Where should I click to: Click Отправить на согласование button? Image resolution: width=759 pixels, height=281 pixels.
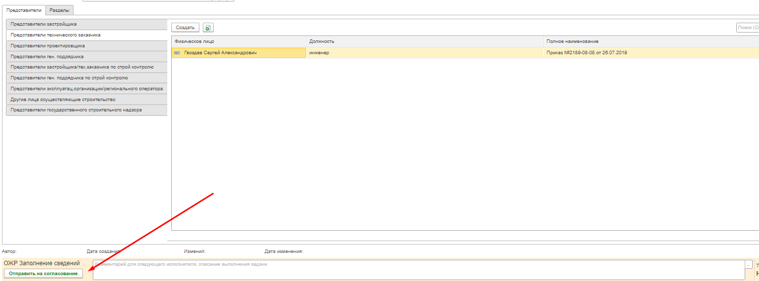[43, 274]
